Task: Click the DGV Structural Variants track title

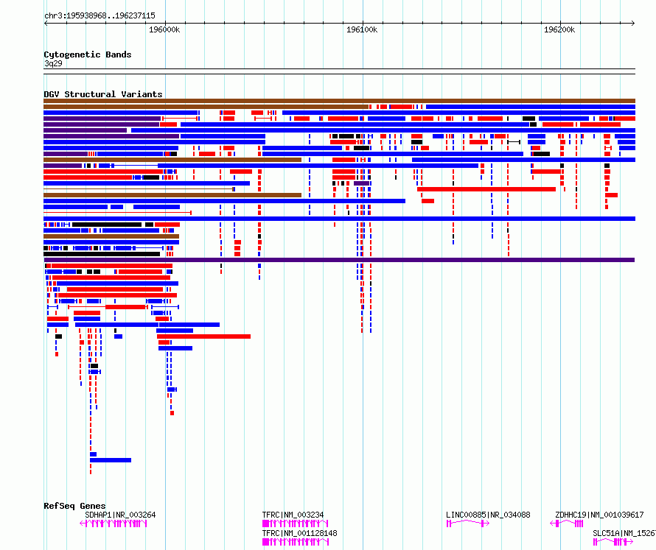Action: pos(103,94)
